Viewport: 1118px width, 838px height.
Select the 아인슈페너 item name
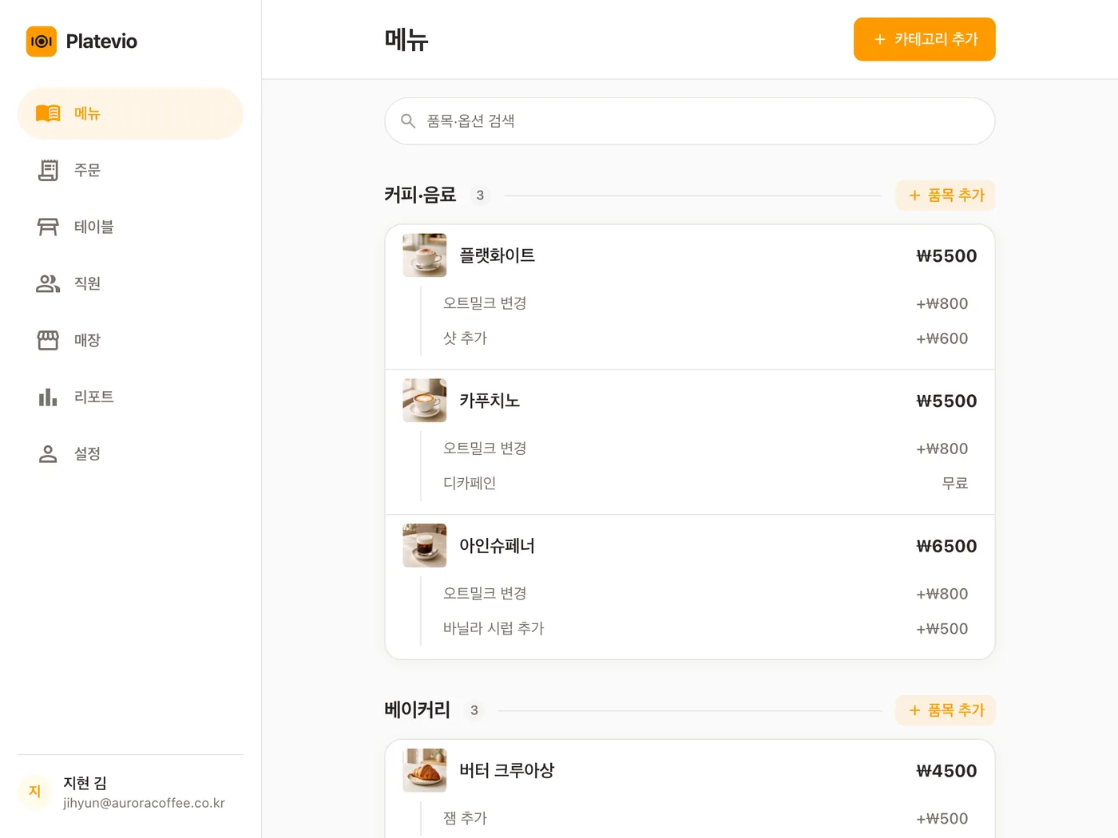coord(497,546)
